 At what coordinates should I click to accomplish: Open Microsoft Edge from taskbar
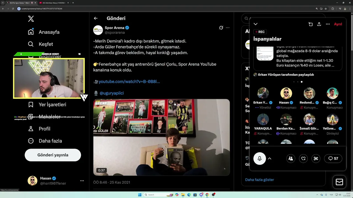[189, 195]
